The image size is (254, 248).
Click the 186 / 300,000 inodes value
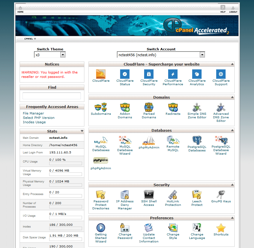[x=61, y=225]
